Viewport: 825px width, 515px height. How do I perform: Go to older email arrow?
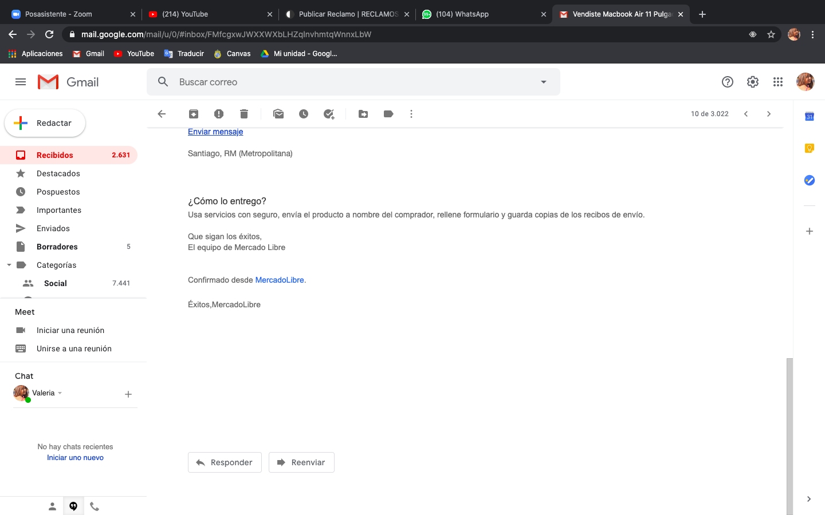[x=769, y=114]
